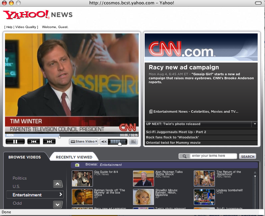Image resolution: width=265 pixels, height=216 pixels.
Task: Open the Share Video dropdown
Action: click(x=84, y=141)
